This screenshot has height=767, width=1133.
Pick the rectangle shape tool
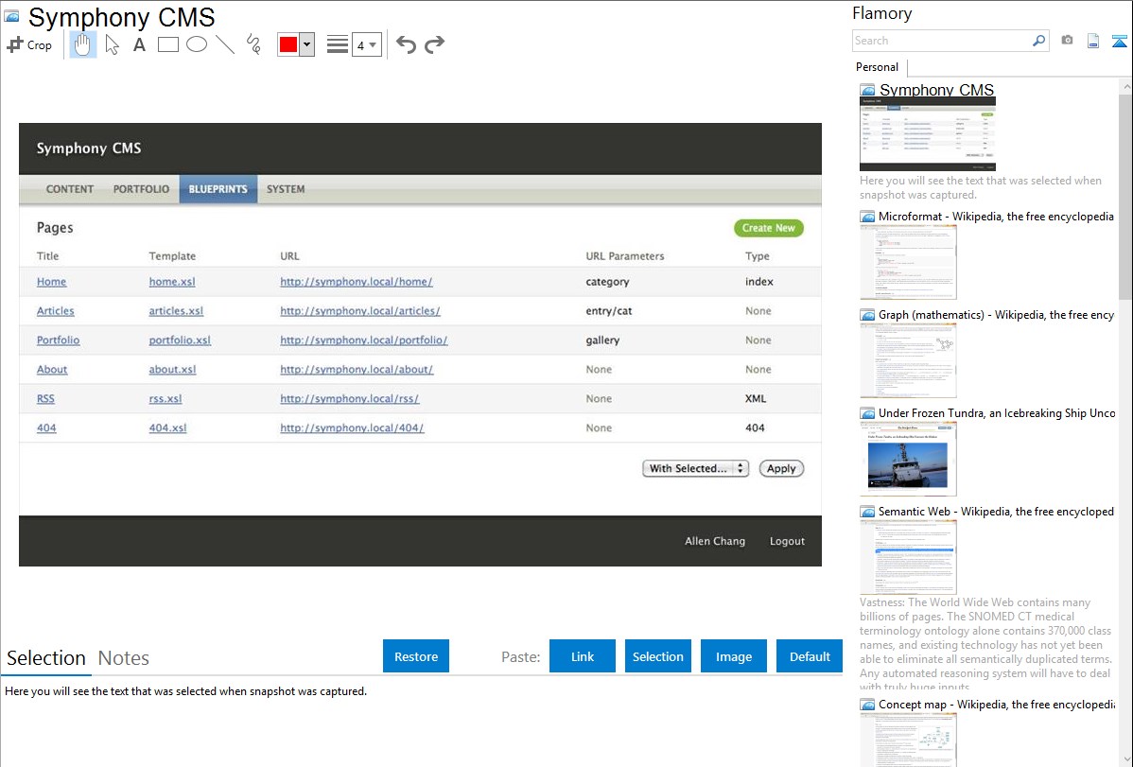pos(168,44)
